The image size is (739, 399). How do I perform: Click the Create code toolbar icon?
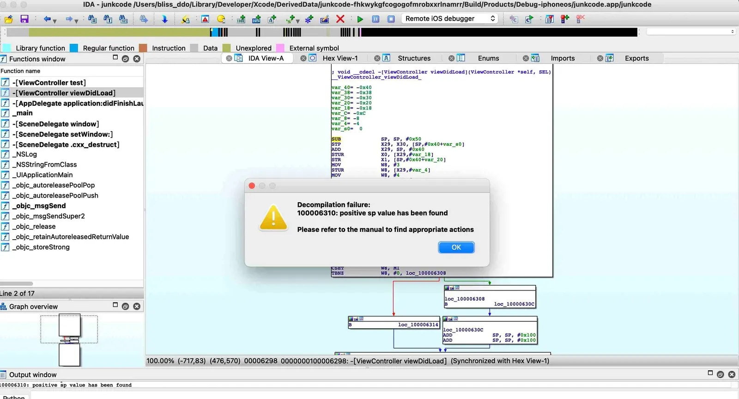[241, 19]
